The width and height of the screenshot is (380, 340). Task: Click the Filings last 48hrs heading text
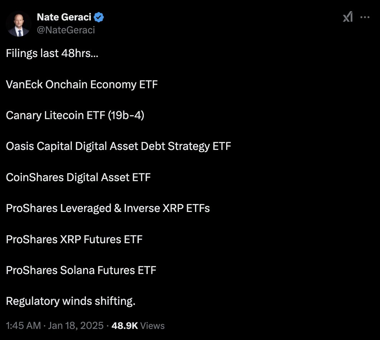click(x=52, y=53)
